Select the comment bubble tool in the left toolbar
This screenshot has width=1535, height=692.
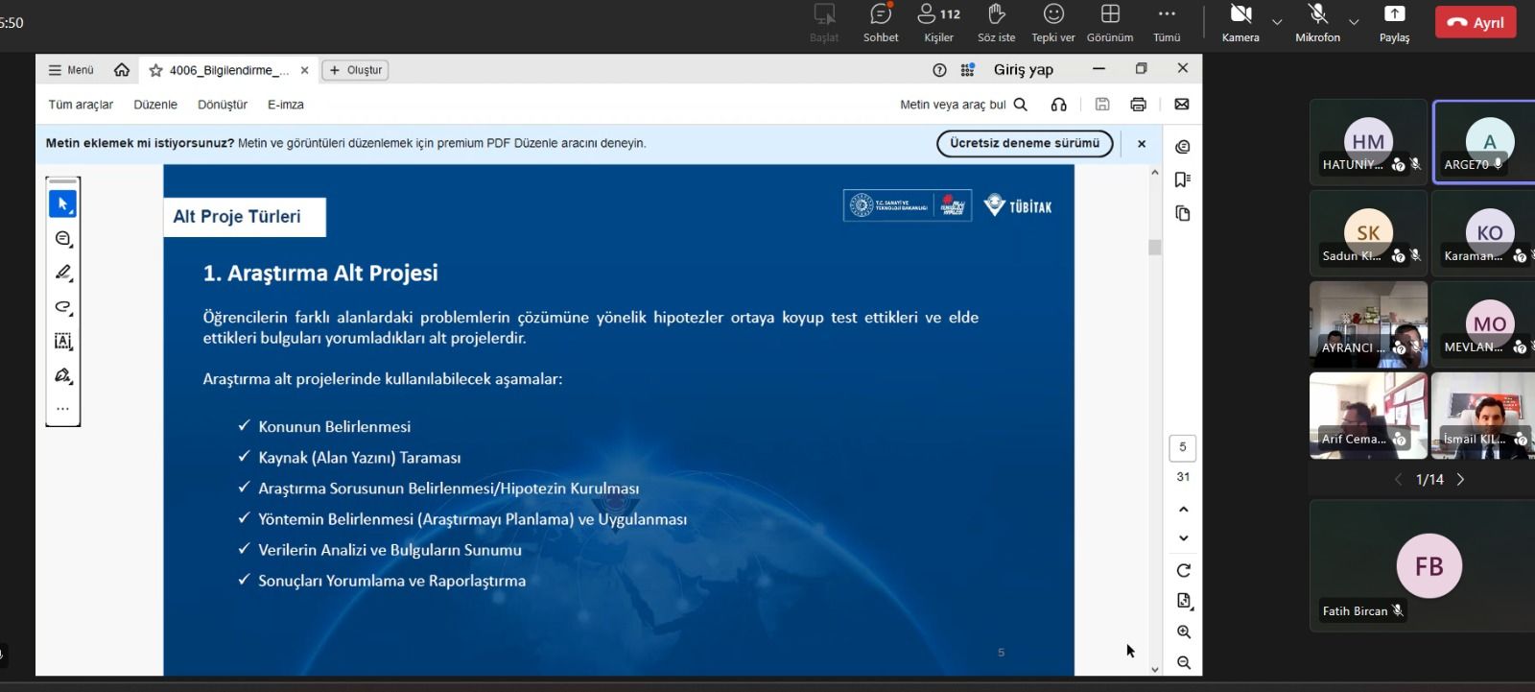[63, 239]
